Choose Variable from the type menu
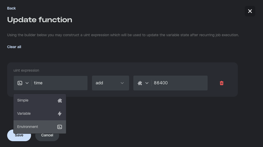 coord(24,114)
